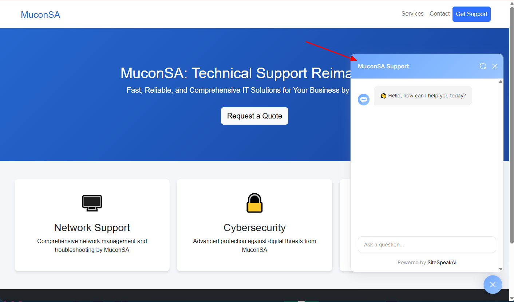514x302 pixels.
Task: Click the hero headline MuconSA: Technical Support
Action: [236, 73]
